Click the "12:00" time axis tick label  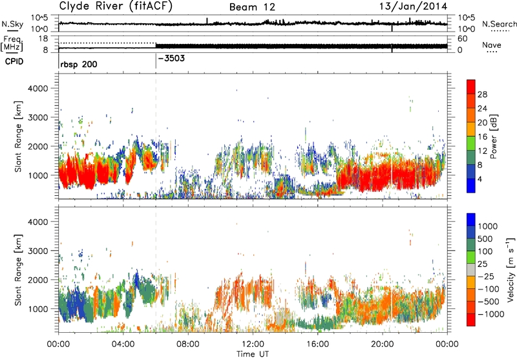coord(253,344)
